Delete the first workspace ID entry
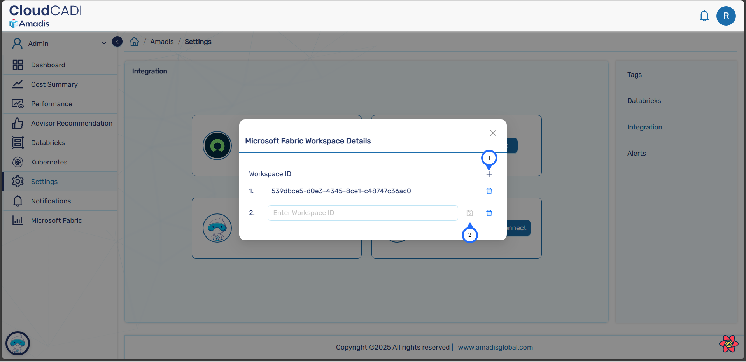 click(489, 191)
